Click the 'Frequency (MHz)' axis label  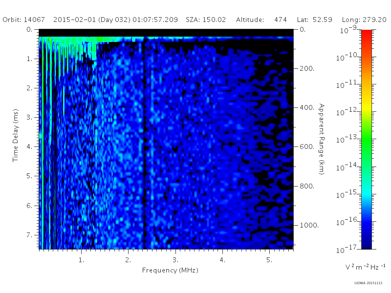(170, 271)
